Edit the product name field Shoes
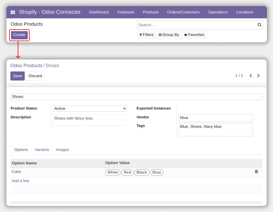 click(136, 97)
